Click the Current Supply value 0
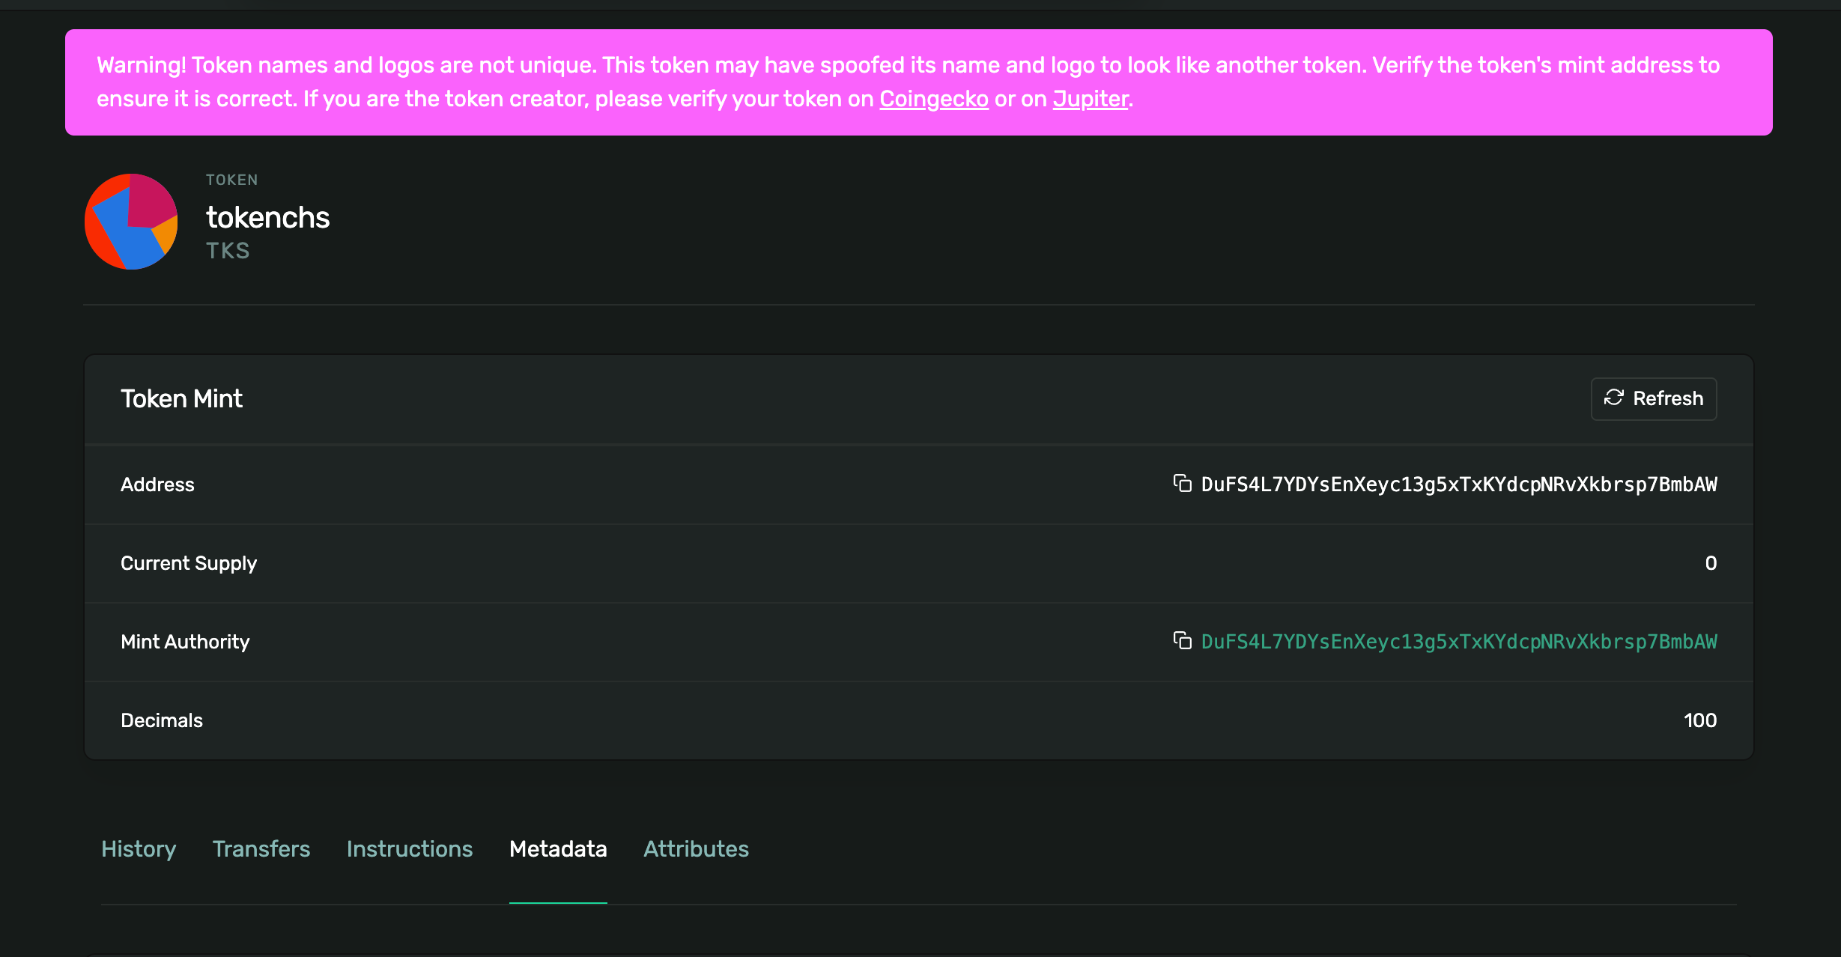The width and height of the screenshot is (1841, 957). (1710, 563)
